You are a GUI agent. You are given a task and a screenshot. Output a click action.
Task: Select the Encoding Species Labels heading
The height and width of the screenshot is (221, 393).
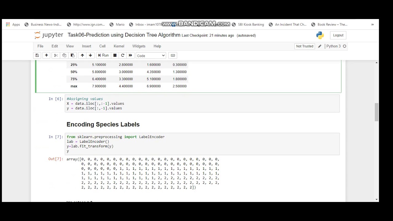(x=103, y=124)
